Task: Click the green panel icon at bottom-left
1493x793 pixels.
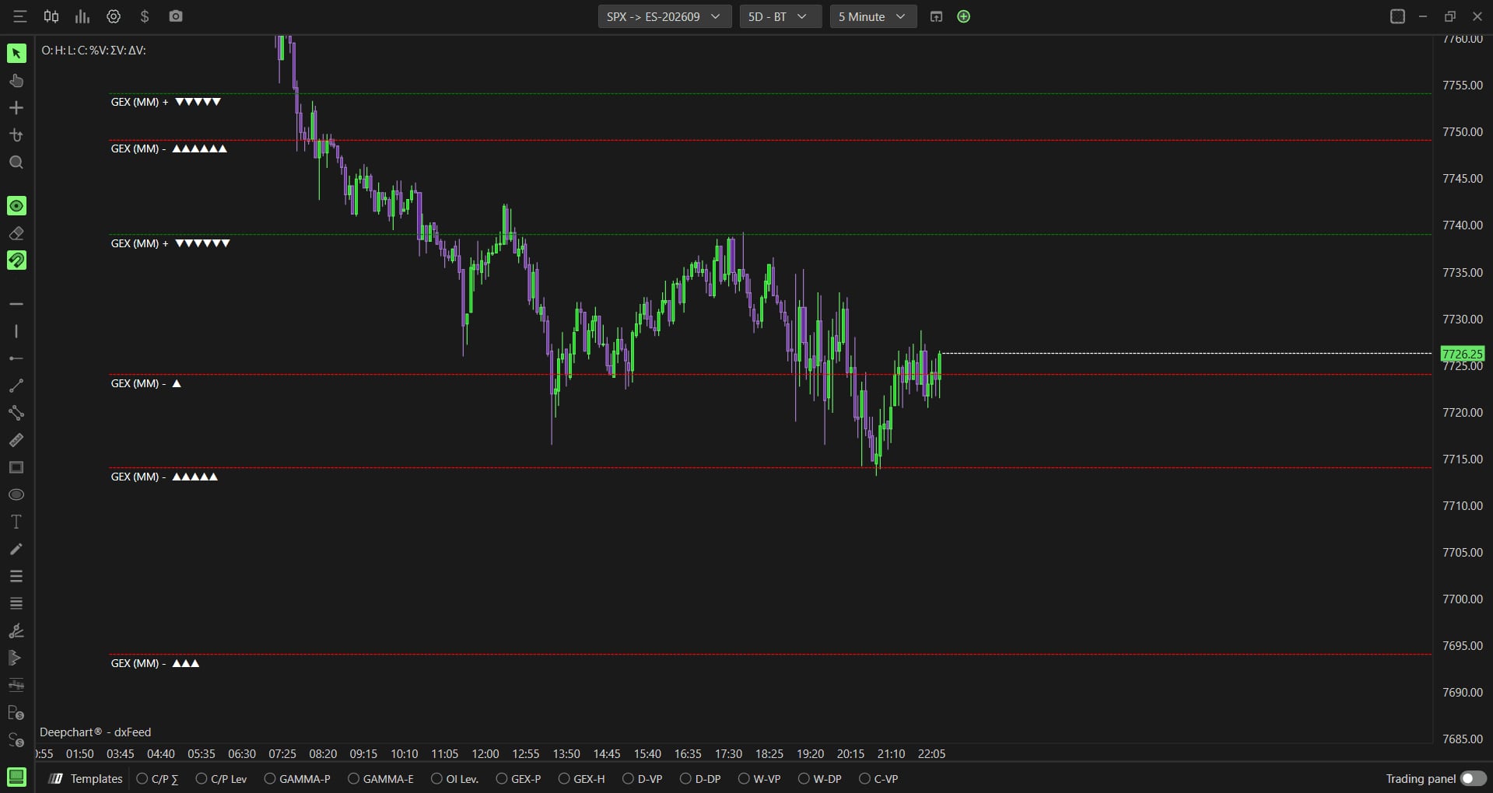Action: coord(16,776)
